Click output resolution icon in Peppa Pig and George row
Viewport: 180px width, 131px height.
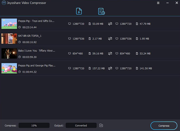click(117, 68)
